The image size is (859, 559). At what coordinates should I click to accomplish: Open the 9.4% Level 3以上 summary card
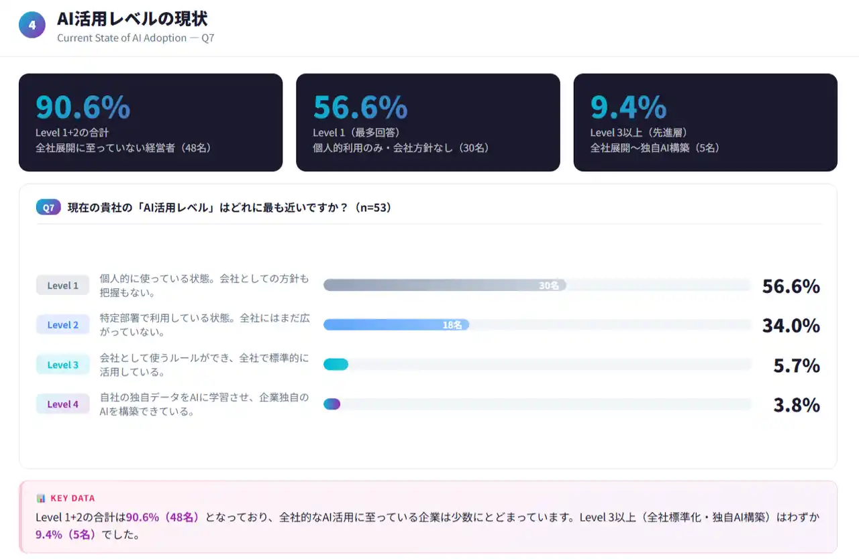[x=705, y=122]
